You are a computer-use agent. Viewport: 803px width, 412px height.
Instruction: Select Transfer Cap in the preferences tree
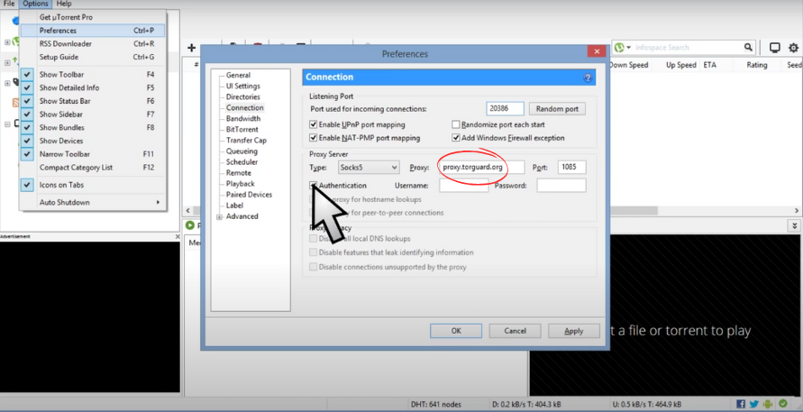tap(246, 140)
